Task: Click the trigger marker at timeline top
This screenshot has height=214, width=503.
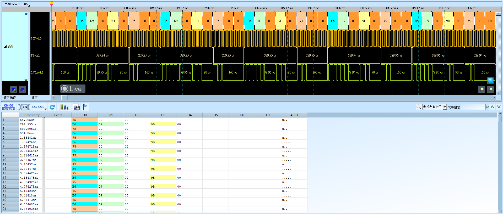Action: [52, 3]
